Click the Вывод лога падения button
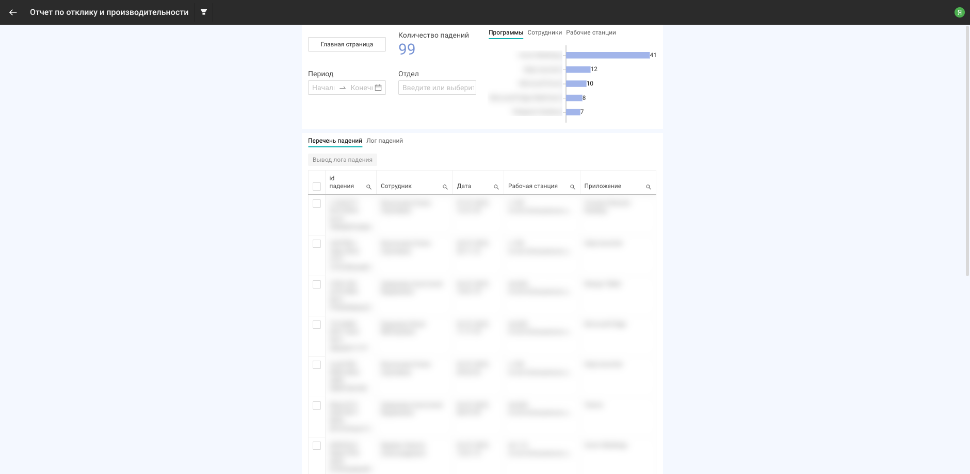Viewport: 970px width, 474px height. click(x=343, y=160)
